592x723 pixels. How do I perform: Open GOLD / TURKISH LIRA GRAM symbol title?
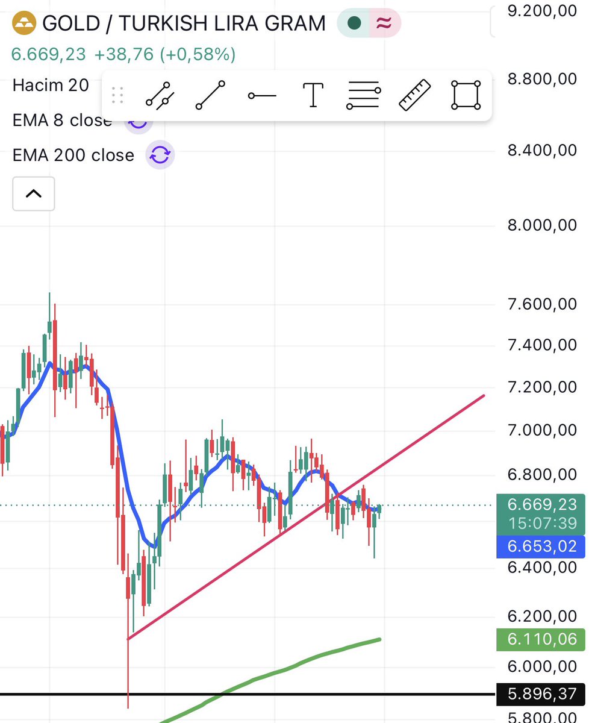pyautogui.click(x=184, y=23)
